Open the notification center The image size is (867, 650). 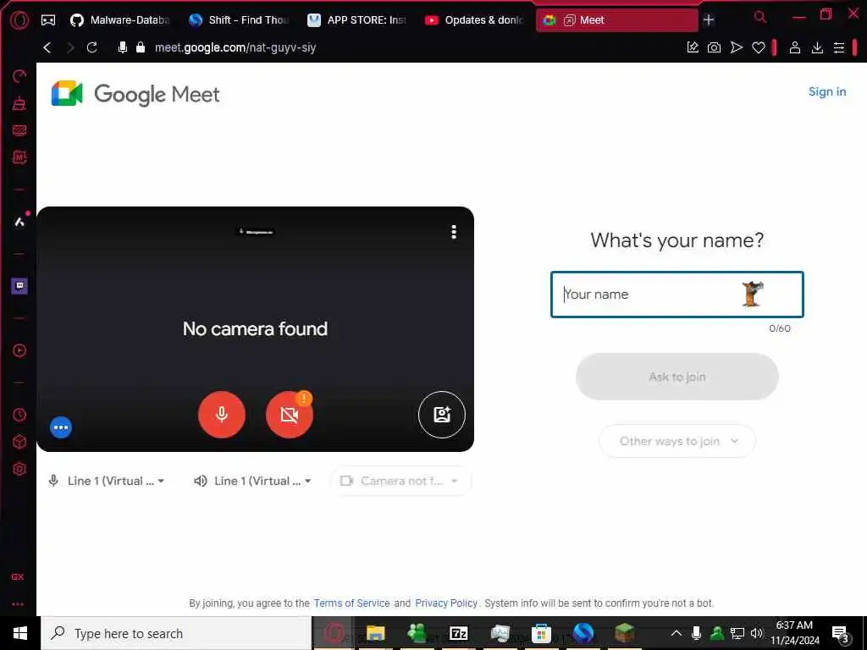(840, 633)
